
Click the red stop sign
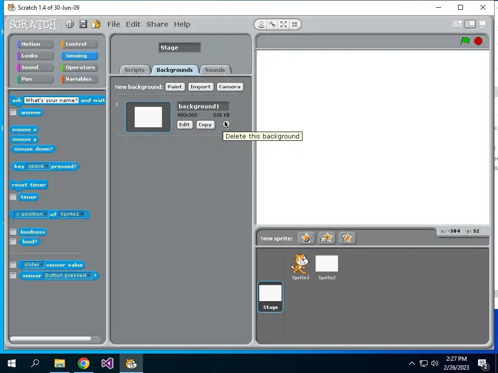479,41
